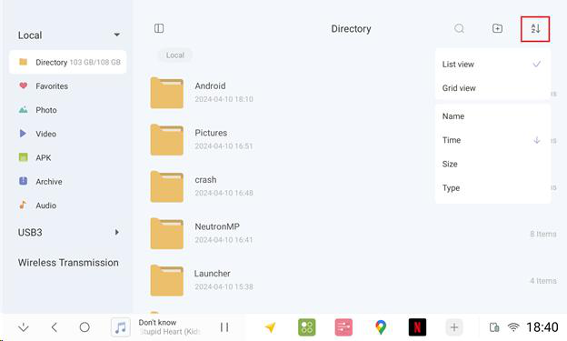Switch to Grid view option
This screenshot has height=341, width=567.
pyautogui.click(x=492, y=88)
